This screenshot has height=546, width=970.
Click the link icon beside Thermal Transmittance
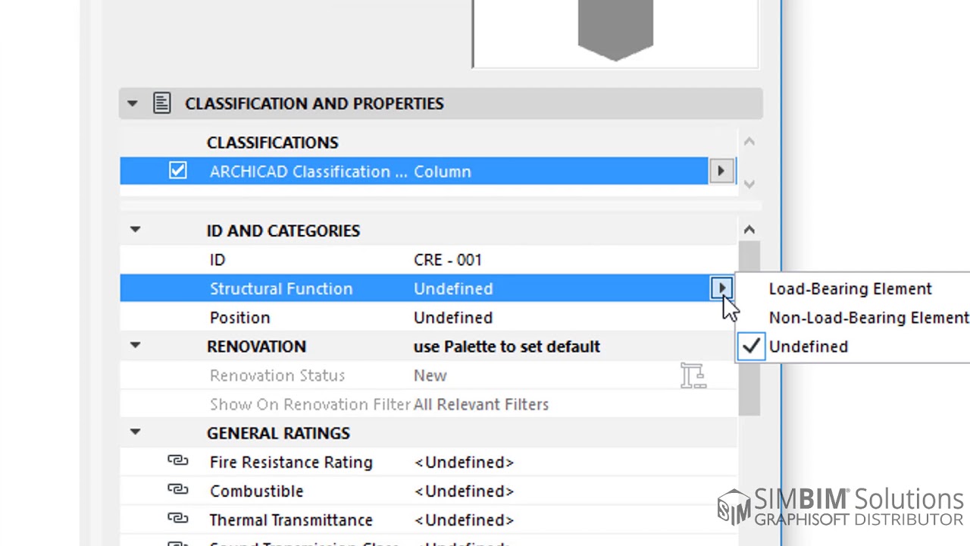(177, 519)
